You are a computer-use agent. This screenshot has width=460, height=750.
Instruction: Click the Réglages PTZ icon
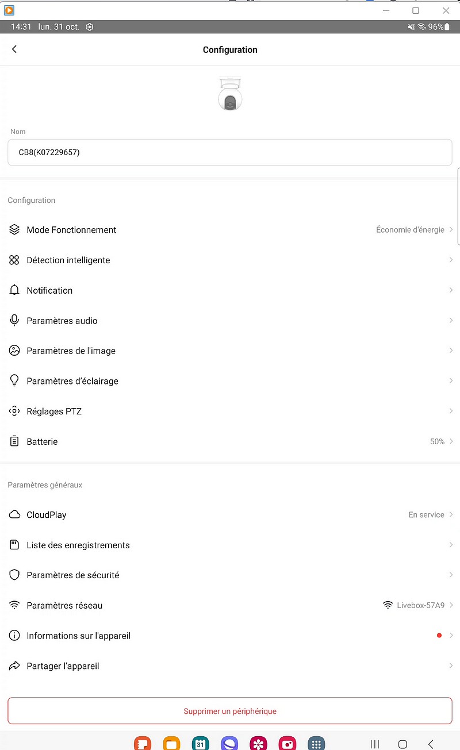tap(14, 411)
